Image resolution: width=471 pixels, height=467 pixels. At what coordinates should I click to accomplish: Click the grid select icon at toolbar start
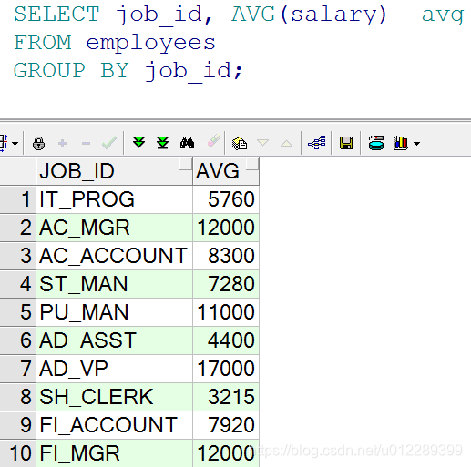[4, 143]
